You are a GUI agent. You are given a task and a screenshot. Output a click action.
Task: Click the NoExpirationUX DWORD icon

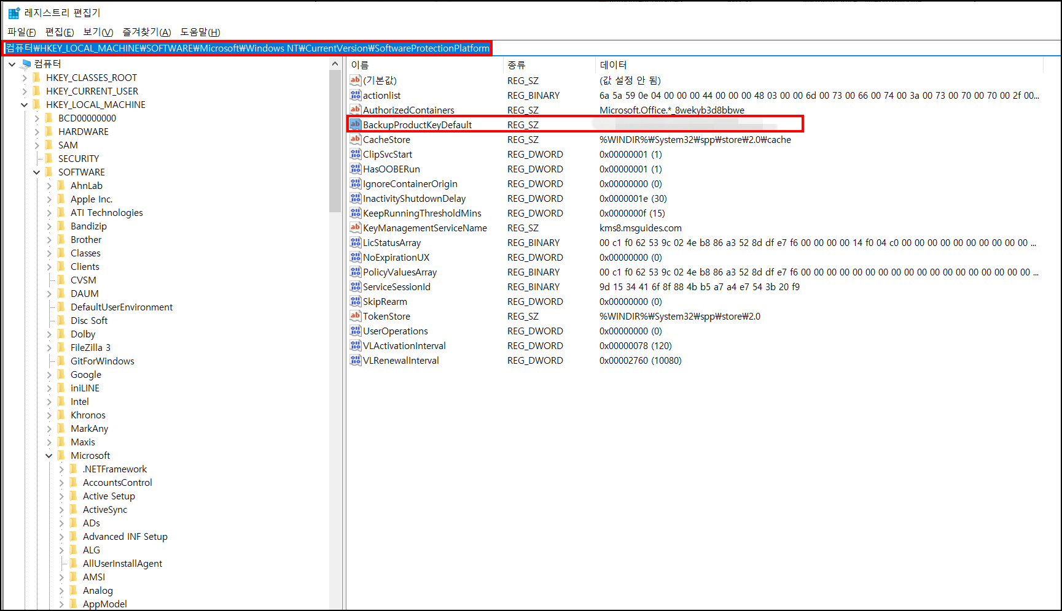356,257
